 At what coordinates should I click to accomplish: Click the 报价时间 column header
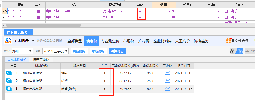(x=184, y=66)
